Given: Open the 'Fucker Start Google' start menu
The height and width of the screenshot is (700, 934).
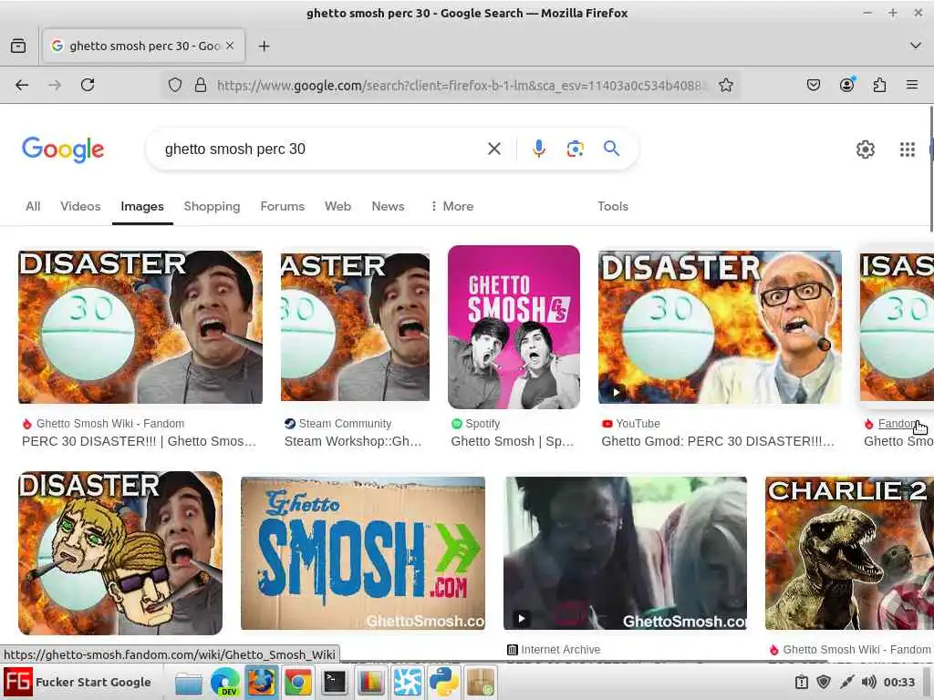Looking at the screenshot, I should (x=78, y=682).
